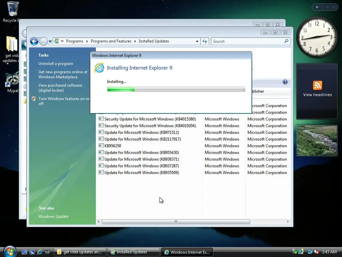
Task: Launch Mypal raccoon icon in Quick Launch
Action: click(x=47, y=252)
